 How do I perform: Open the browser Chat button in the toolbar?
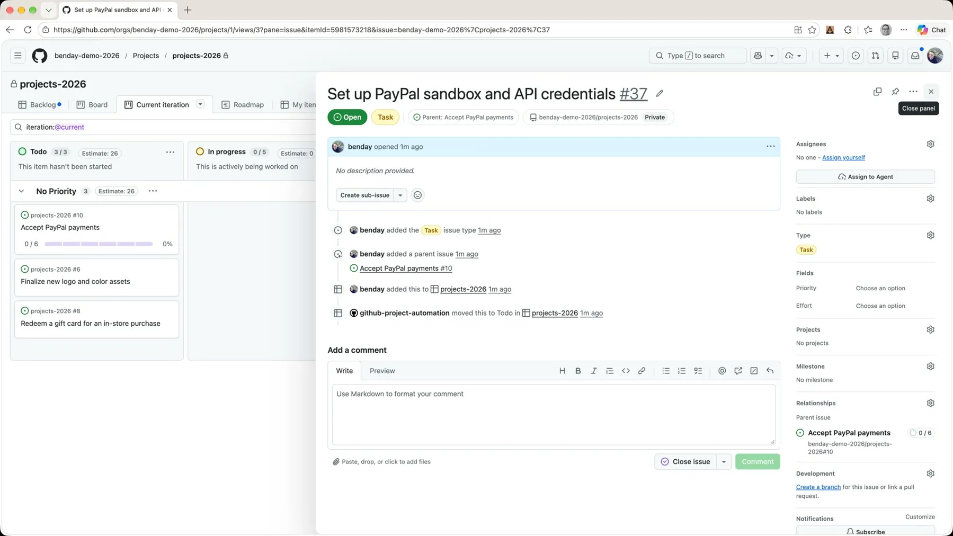[x=932, y=30]
